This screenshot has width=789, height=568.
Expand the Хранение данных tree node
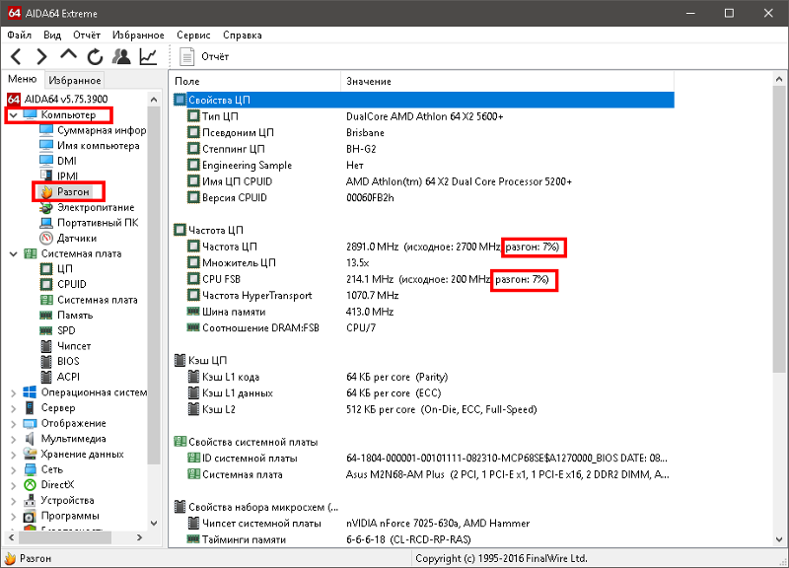click(x=14, y=455)
